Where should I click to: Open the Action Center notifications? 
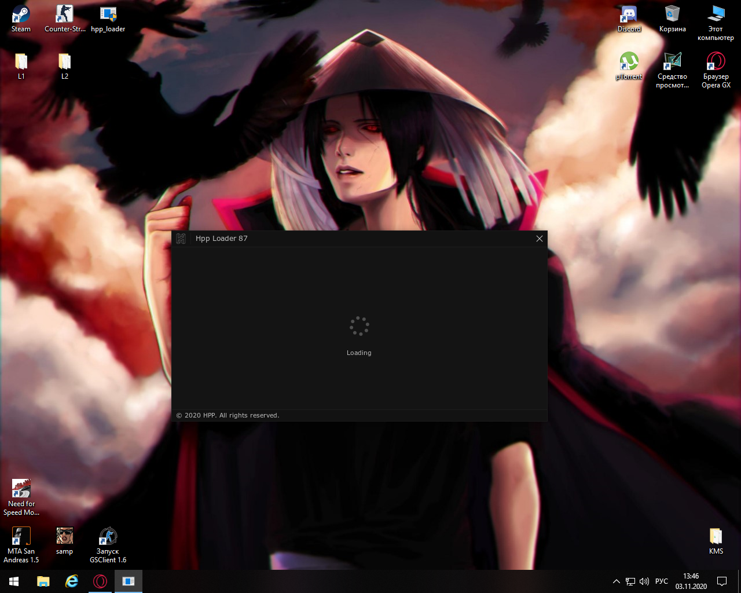click(x=721, y=581)
